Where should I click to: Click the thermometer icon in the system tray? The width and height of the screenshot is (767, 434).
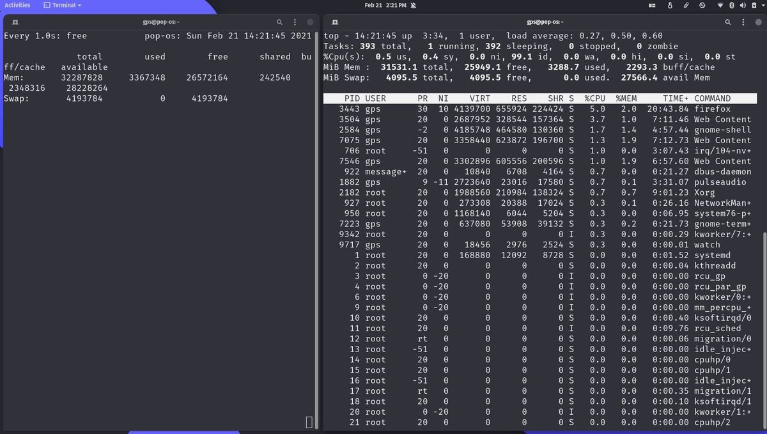pyautogui.click(x=670, y=5)
